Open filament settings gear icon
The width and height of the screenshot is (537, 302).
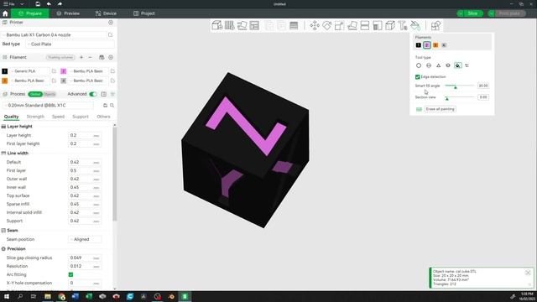point(111,57)
